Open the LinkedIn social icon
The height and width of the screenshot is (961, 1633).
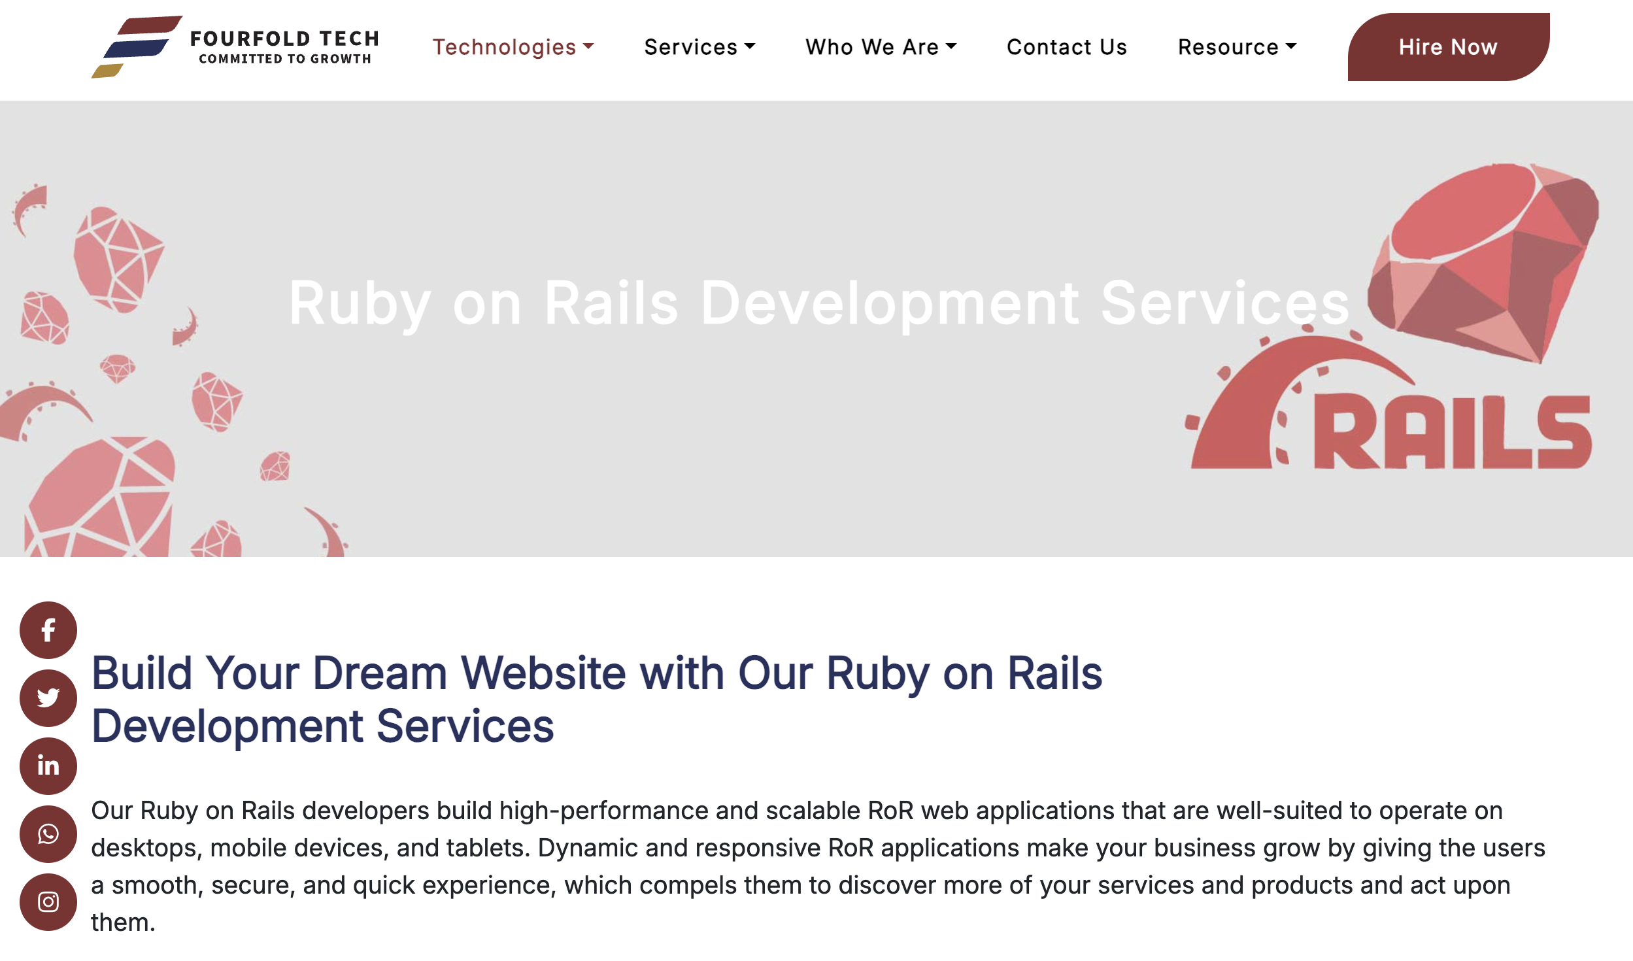click(x=48, y=766)
